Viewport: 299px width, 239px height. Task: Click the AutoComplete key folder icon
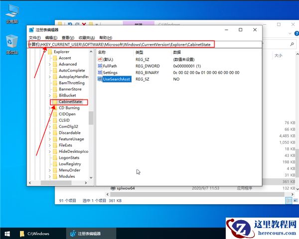tap(55, 71)
